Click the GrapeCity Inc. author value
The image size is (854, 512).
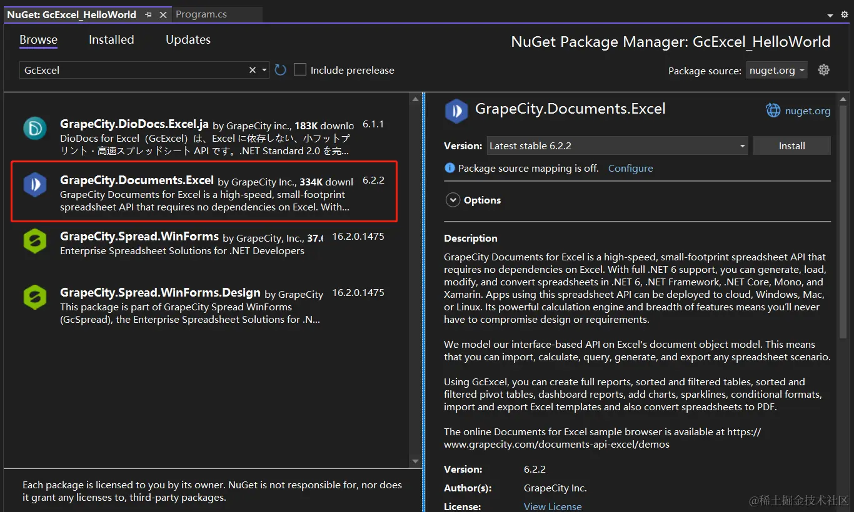pos(555,488)
